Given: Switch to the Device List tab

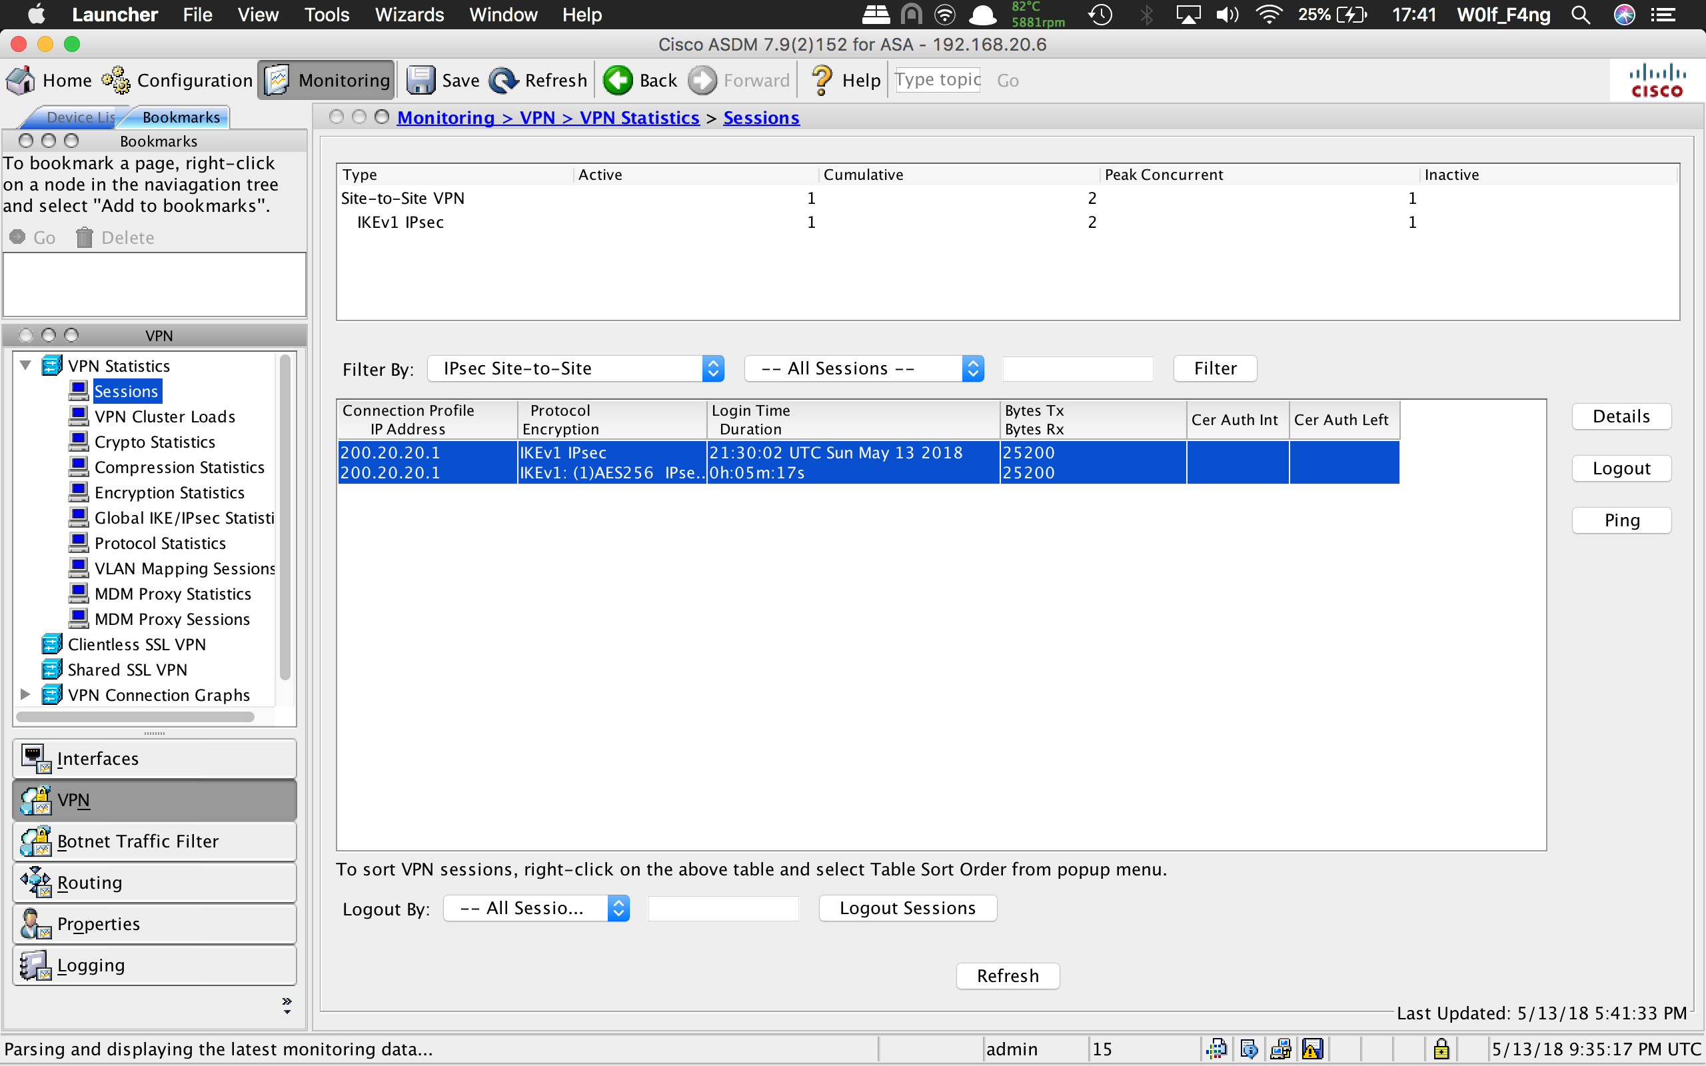Looking at the screenshot, I should click(x=75, y=117).
